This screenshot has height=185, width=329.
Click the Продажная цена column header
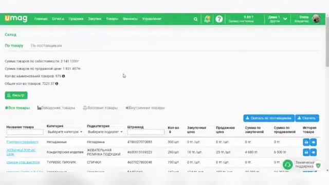(x=225, y=130)
